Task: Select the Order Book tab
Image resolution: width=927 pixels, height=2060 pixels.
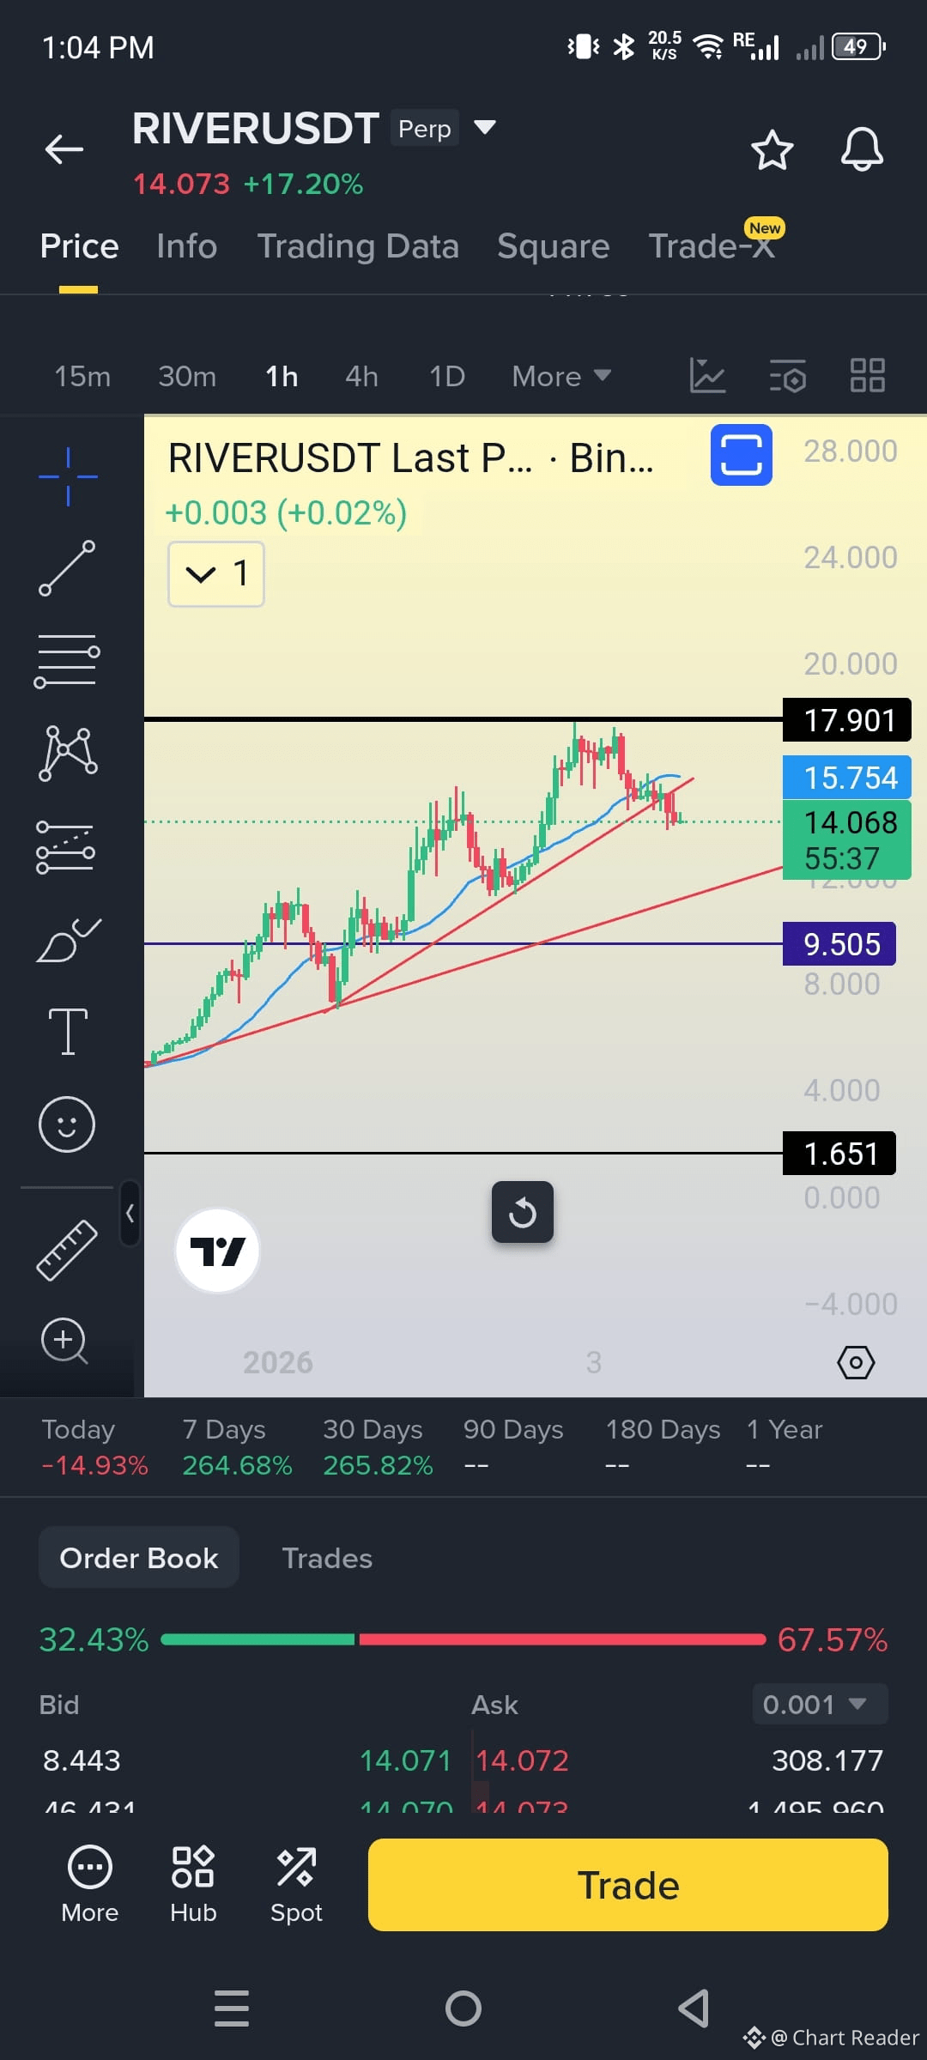Action: click(139, 1557)
